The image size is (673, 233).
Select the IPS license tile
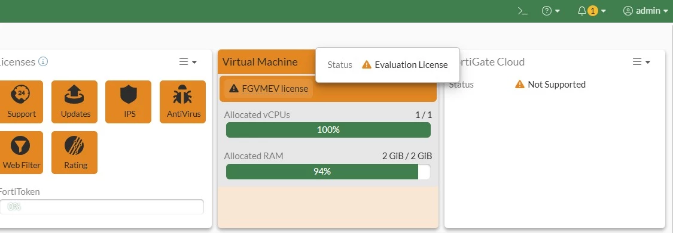point(129,102)
